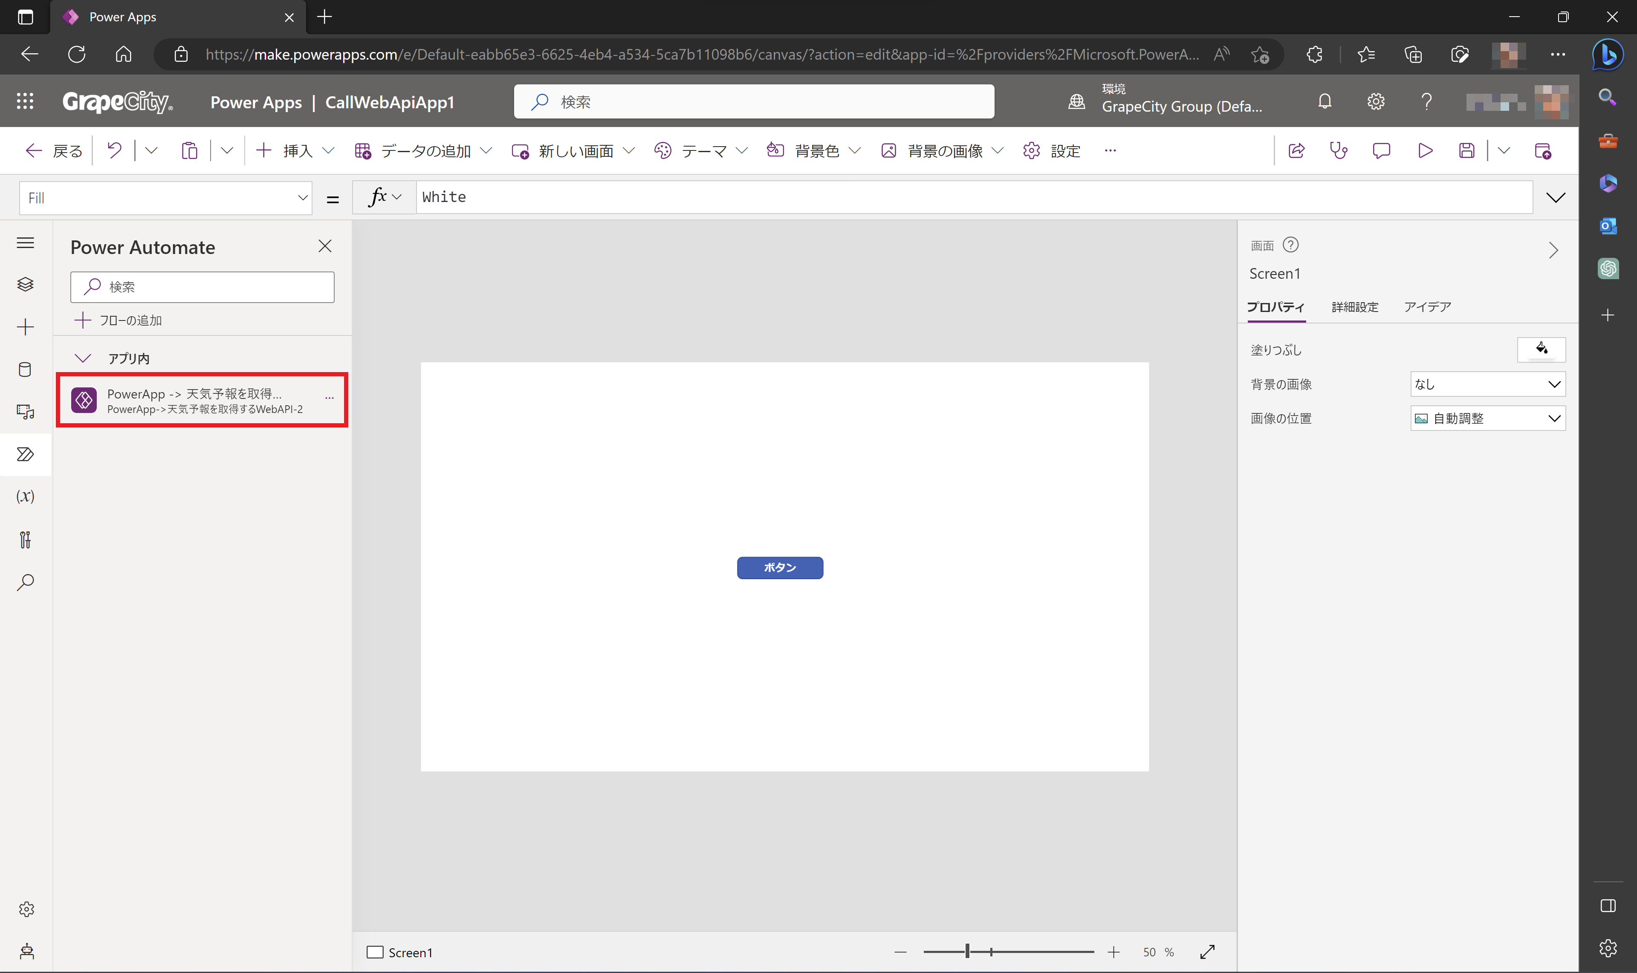Image resolution: width=1637 pixels, height=973 pixels.
Task: Collapse the アプリ内 section
Action: coord(83,358)
